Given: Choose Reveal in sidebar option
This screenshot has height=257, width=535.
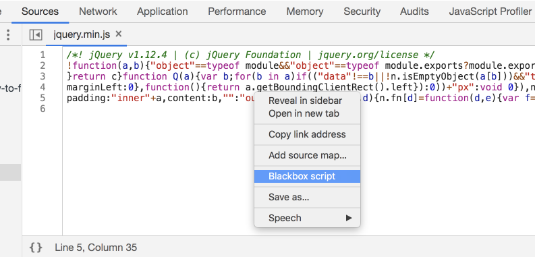Looking at the screenshot, I should 307,101.
